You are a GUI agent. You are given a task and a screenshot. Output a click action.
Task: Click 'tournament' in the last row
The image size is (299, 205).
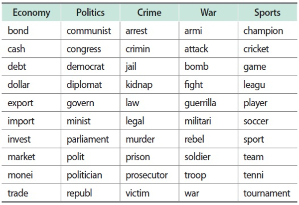[x=267, y=193]
